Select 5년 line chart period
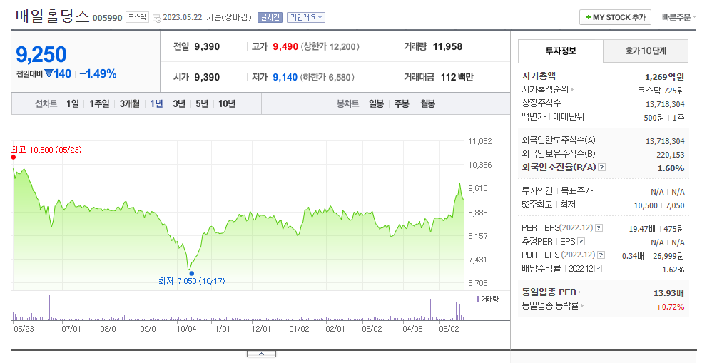This screenshot has height=363, width=717. (x=202, y=104)
